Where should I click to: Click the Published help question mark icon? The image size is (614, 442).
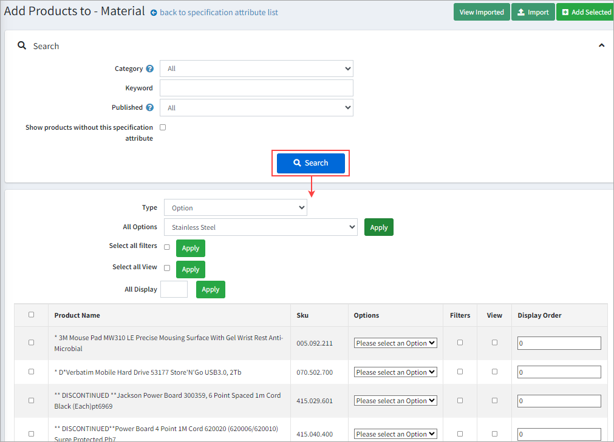(x=149, y=108)
